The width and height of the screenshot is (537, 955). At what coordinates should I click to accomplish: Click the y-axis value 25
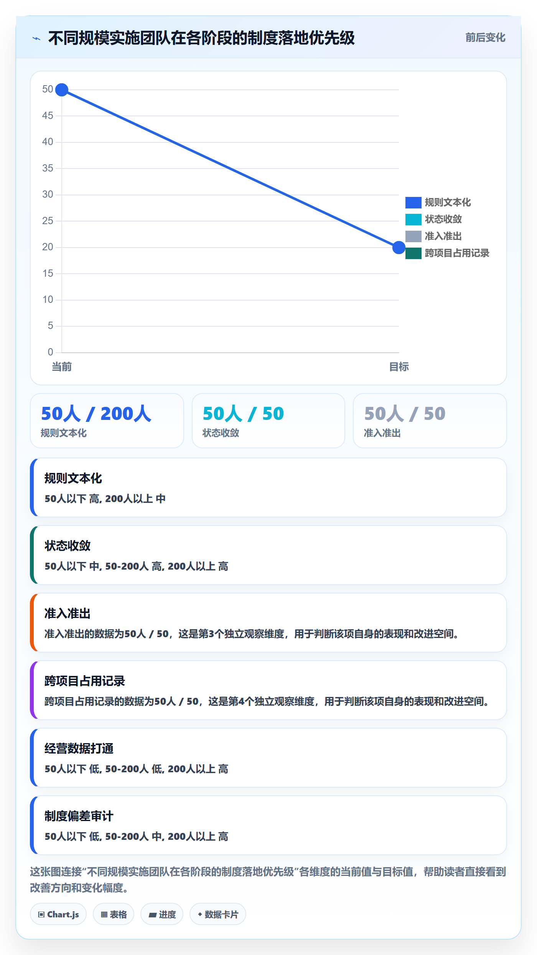click(x=48, y=221)
